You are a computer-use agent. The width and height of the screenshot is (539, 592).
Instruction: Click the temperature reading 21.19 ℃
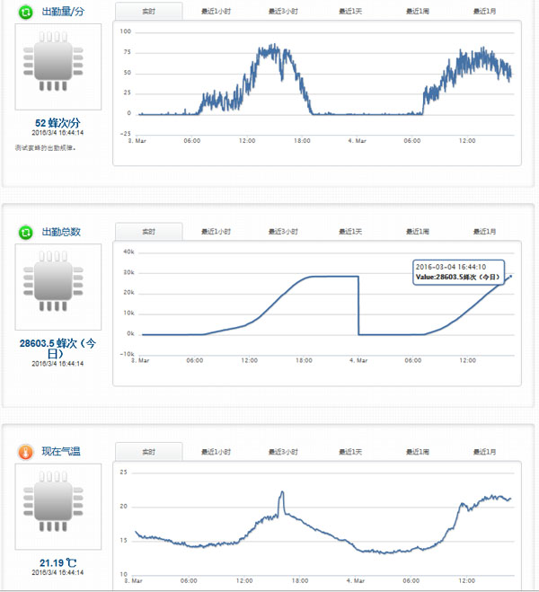(x=57, y=563)
